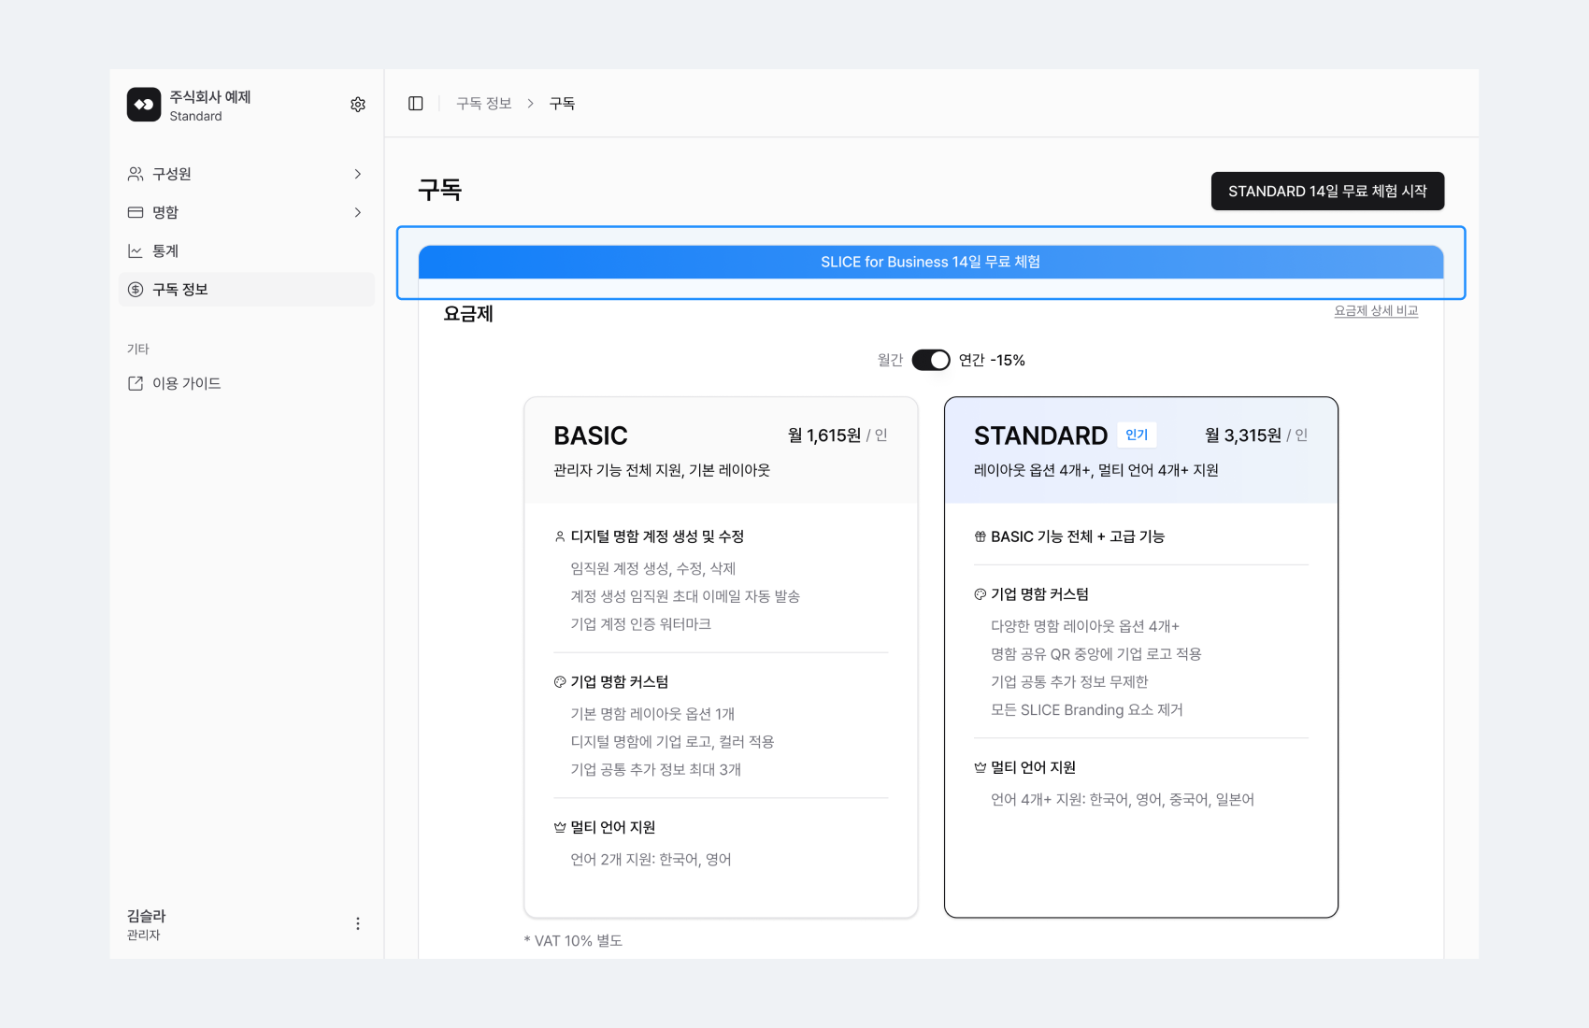
Task: Click 연간 -15% label
Action: 992,360
